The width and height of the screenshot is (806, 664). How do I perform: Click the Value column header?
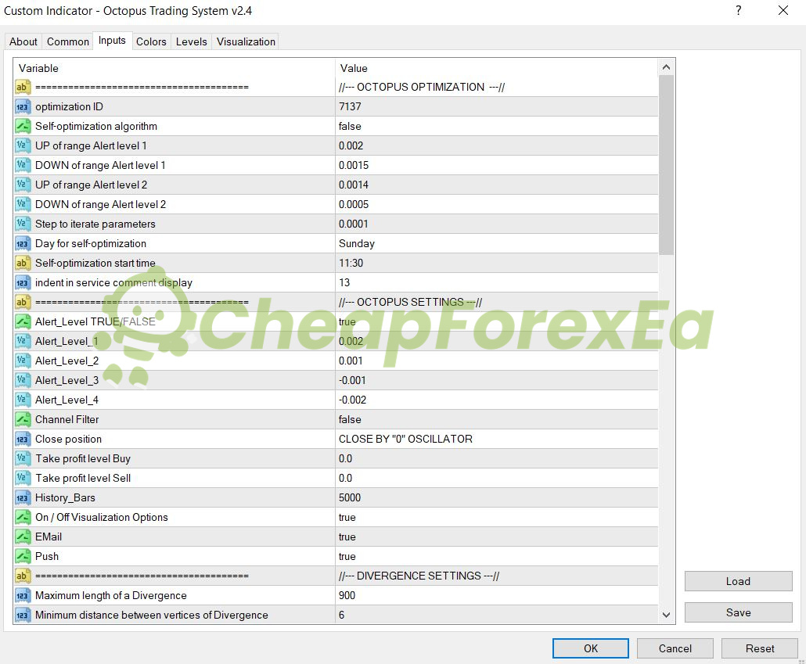(x=497, y=68)
